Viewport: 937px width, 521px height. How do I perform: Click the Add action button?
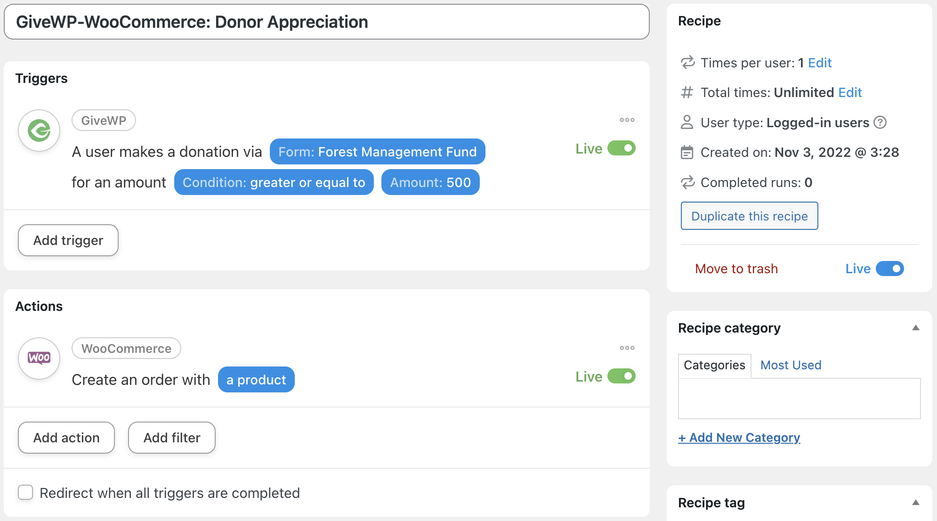point(66,438)
